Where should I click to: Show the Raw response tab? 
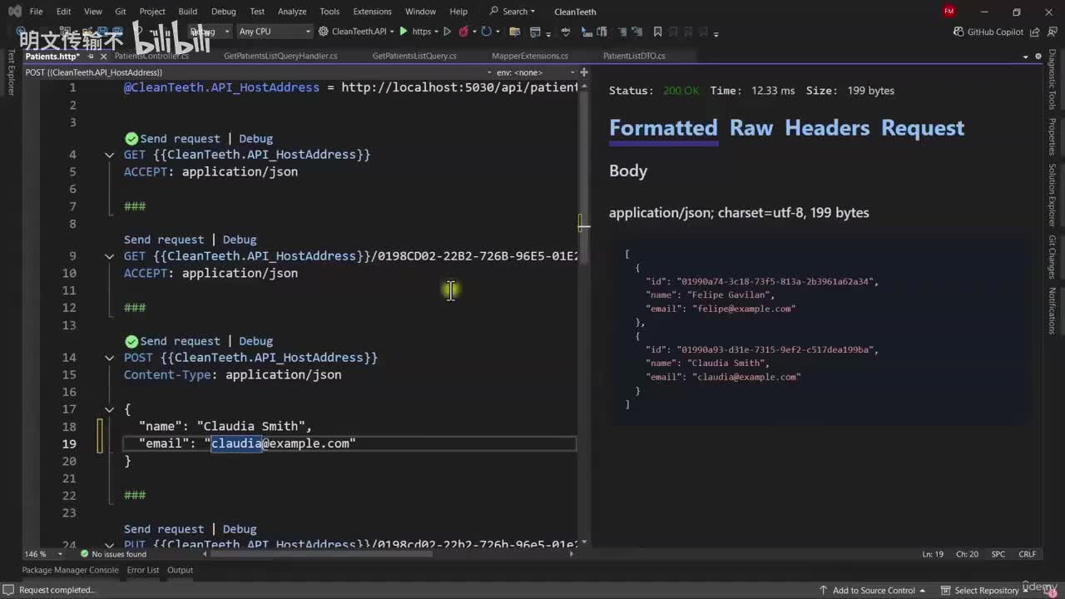pyautogui.click(x=751, y=127)
